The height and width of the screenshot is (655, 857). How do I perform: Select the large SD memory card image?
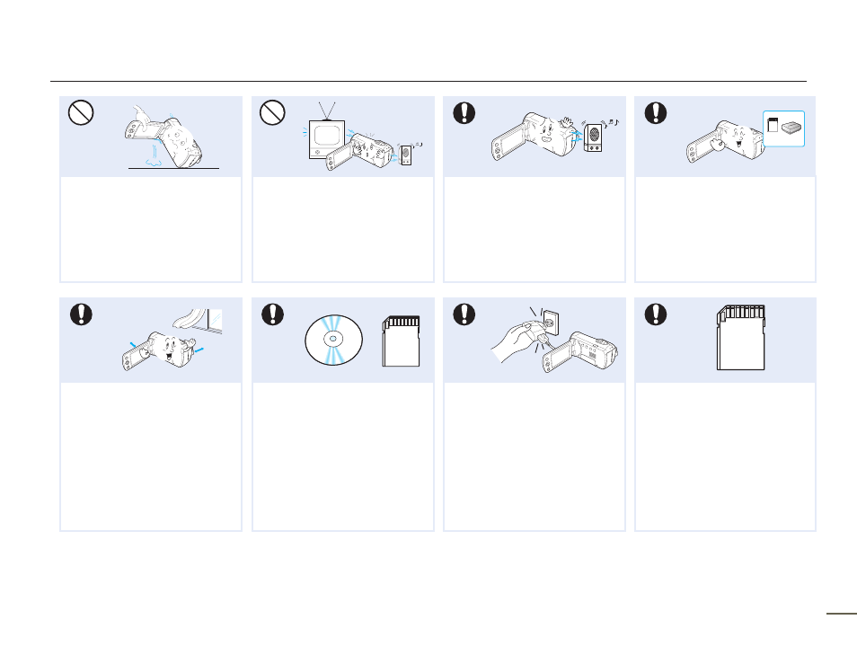coord(741,337)
